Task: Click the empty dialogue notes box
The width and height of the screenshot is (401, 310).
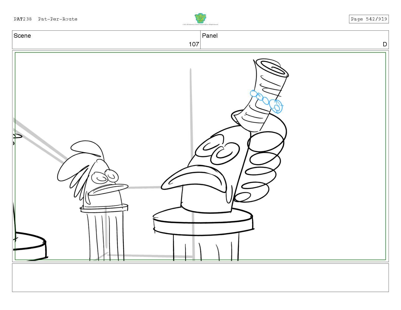Action: (x=200, y=278)
